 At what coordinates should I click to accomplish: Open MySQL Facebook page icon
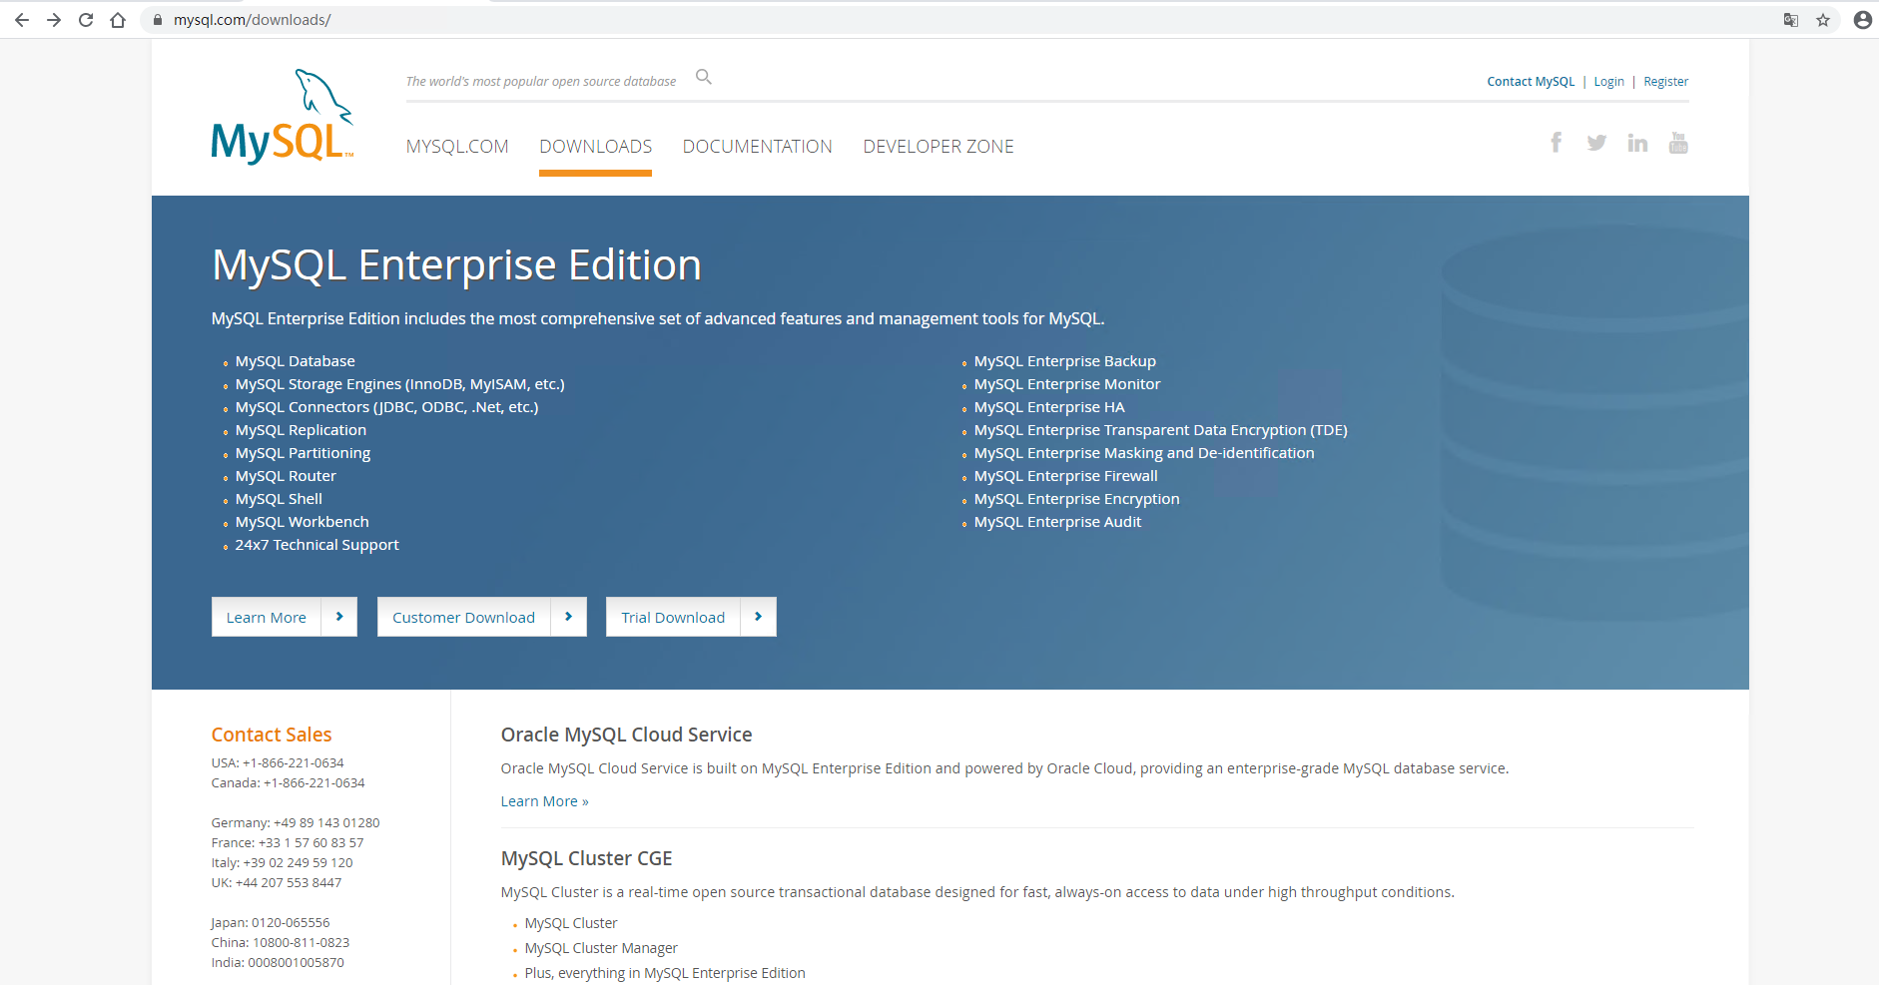[1556, 143]
